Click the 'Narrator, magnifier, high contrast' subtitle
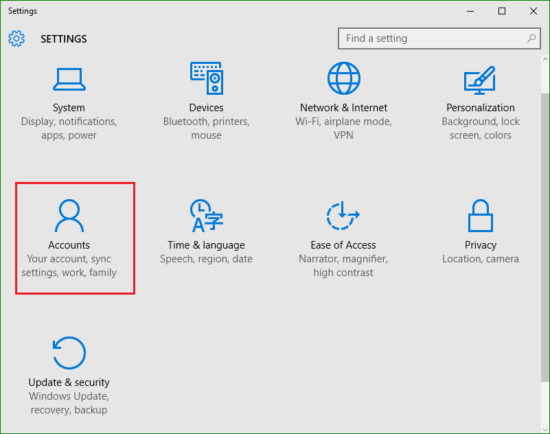The width and height of the screenshot is (550, 434). coord(343,266)
